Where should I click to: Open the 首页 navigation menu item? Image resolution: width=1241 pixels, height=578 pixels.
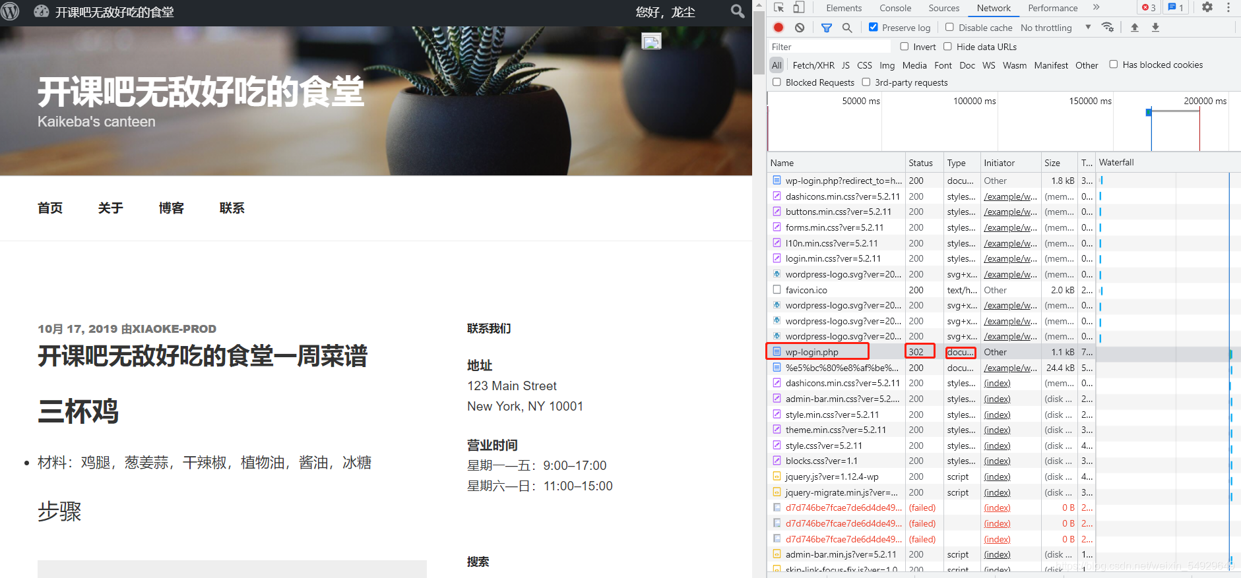(x=50, y=208)
